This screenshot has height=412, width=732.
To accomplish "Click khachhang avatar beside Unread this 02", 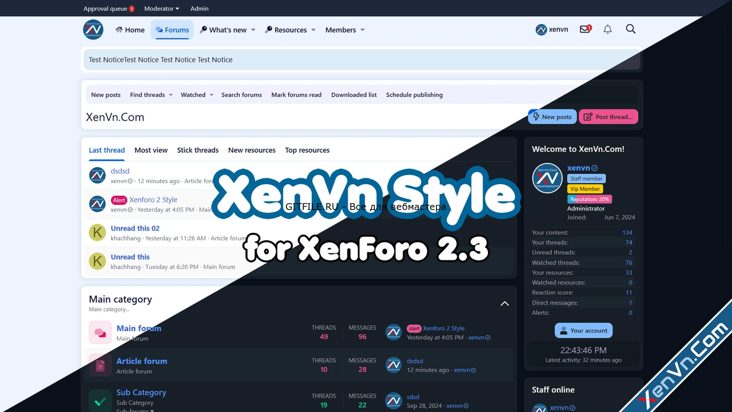I will 97,232.
